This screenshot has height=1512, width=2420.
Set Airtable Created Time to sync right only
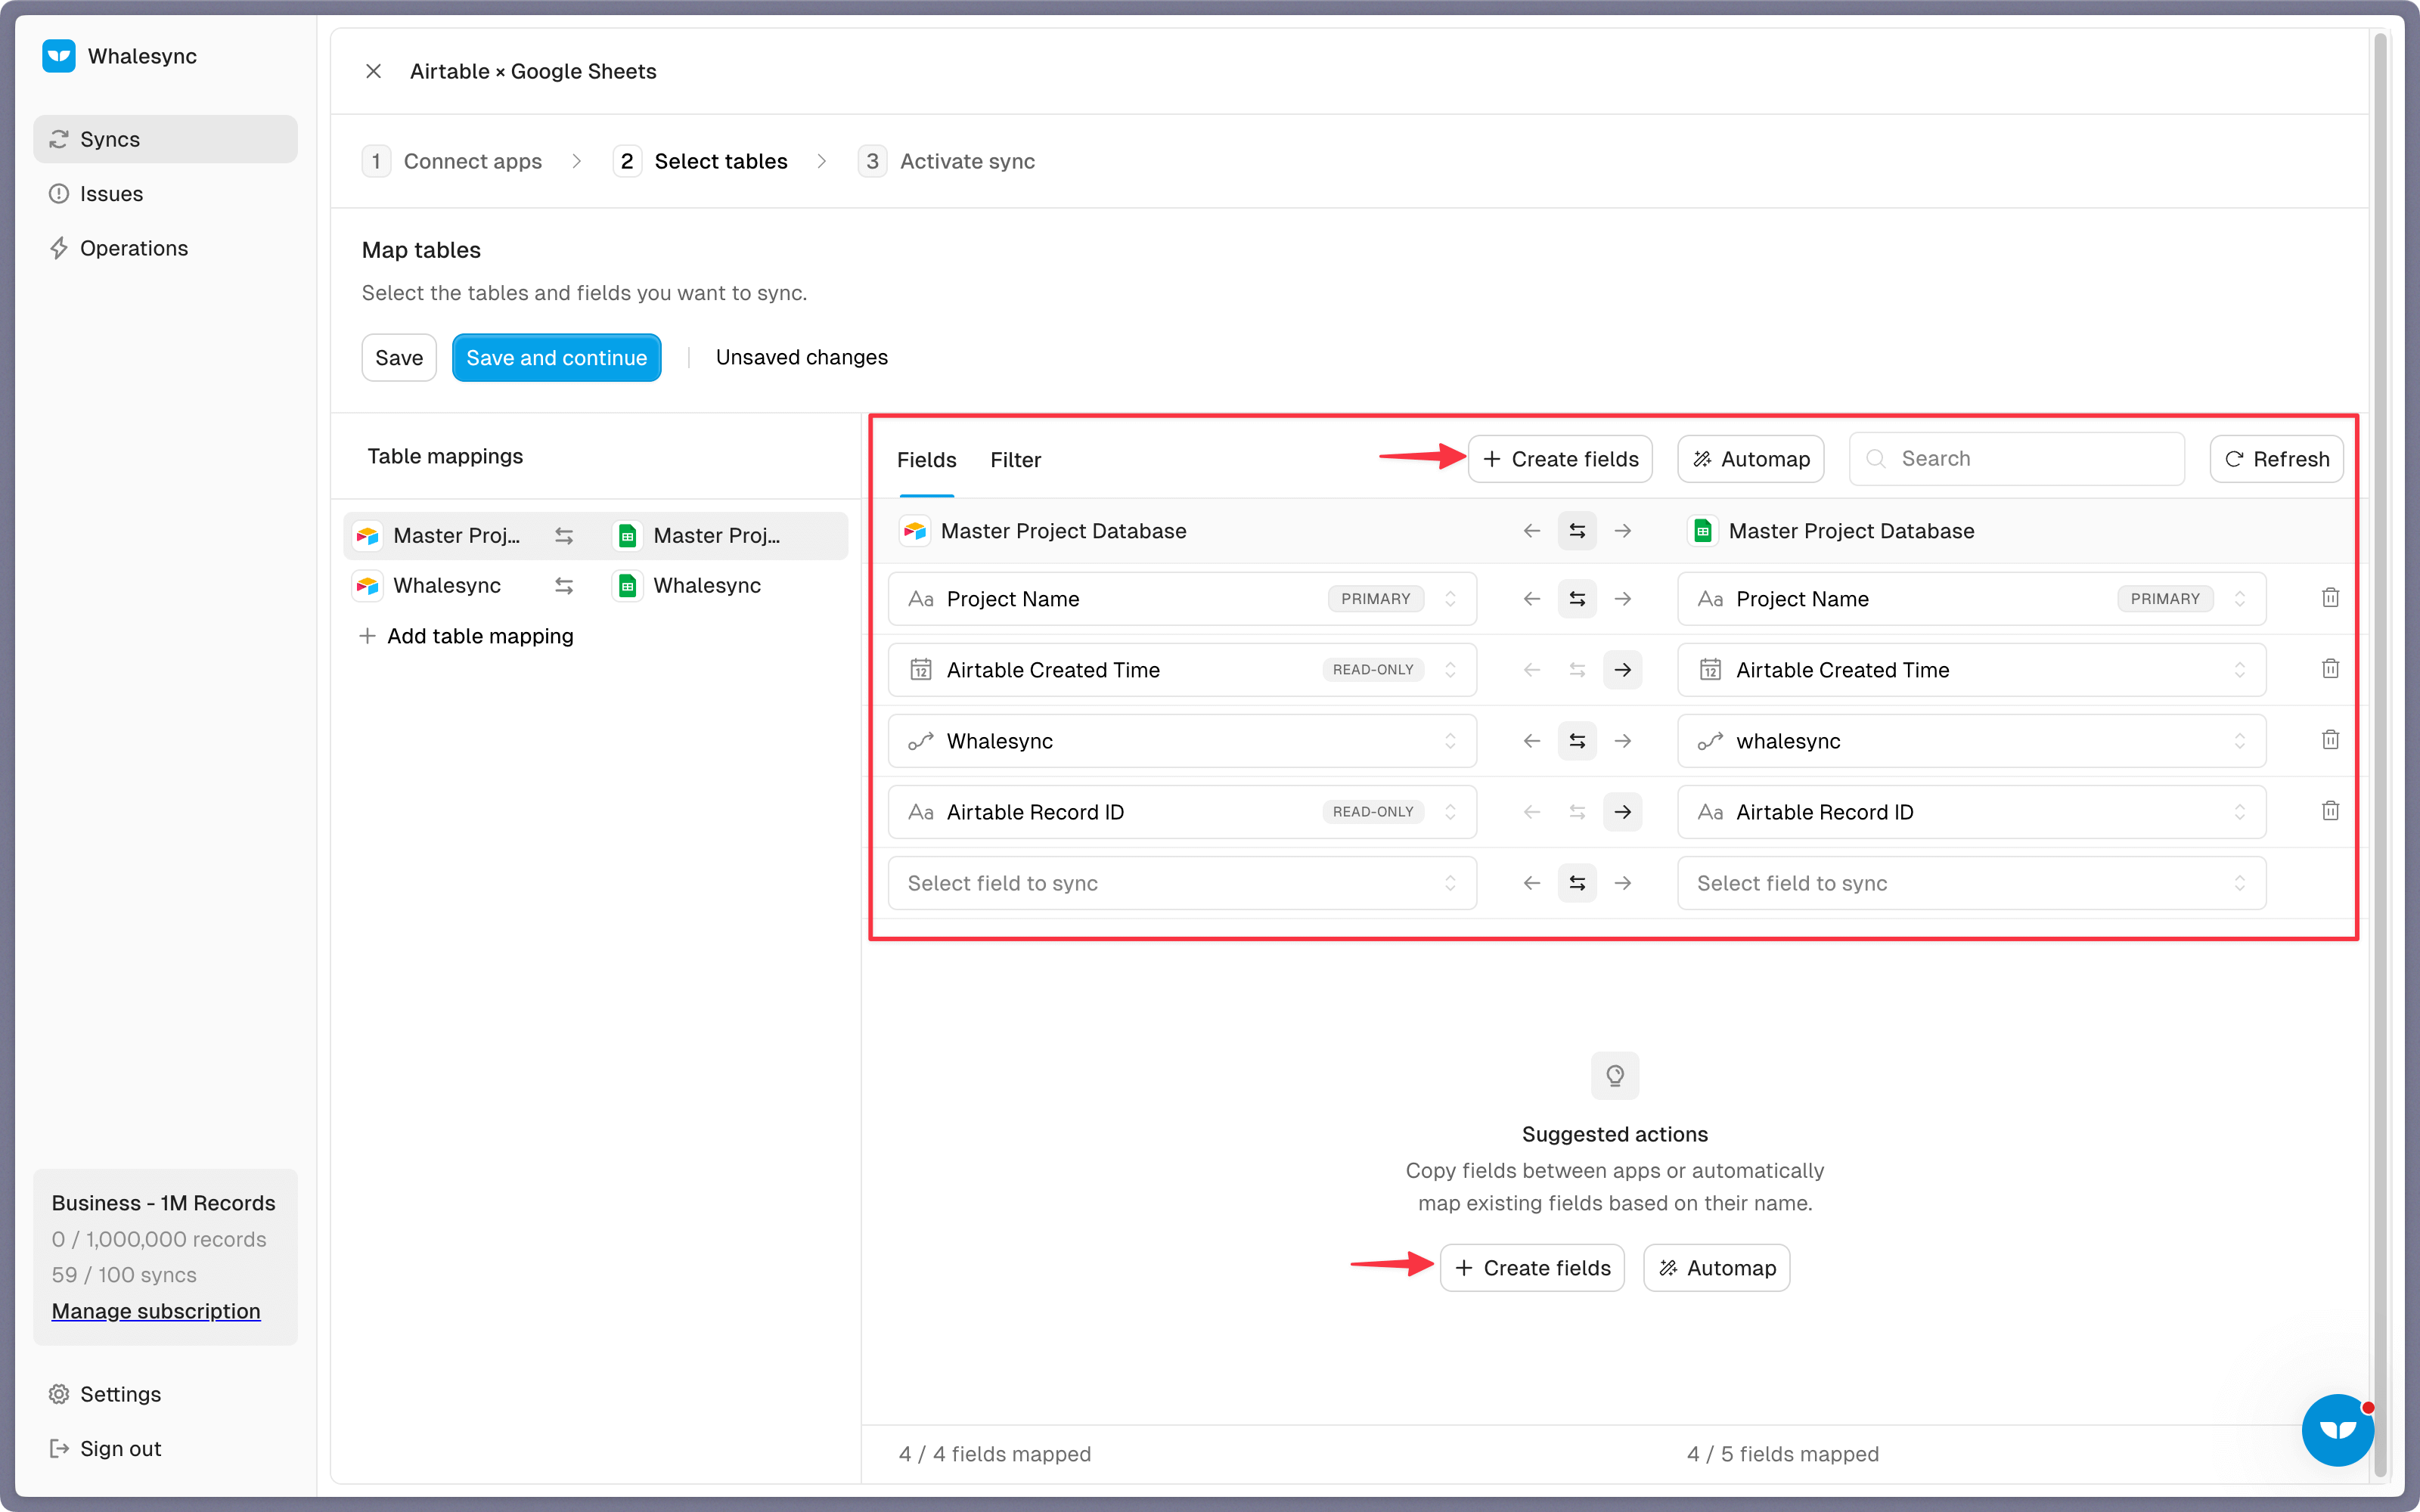(1623, 670)
